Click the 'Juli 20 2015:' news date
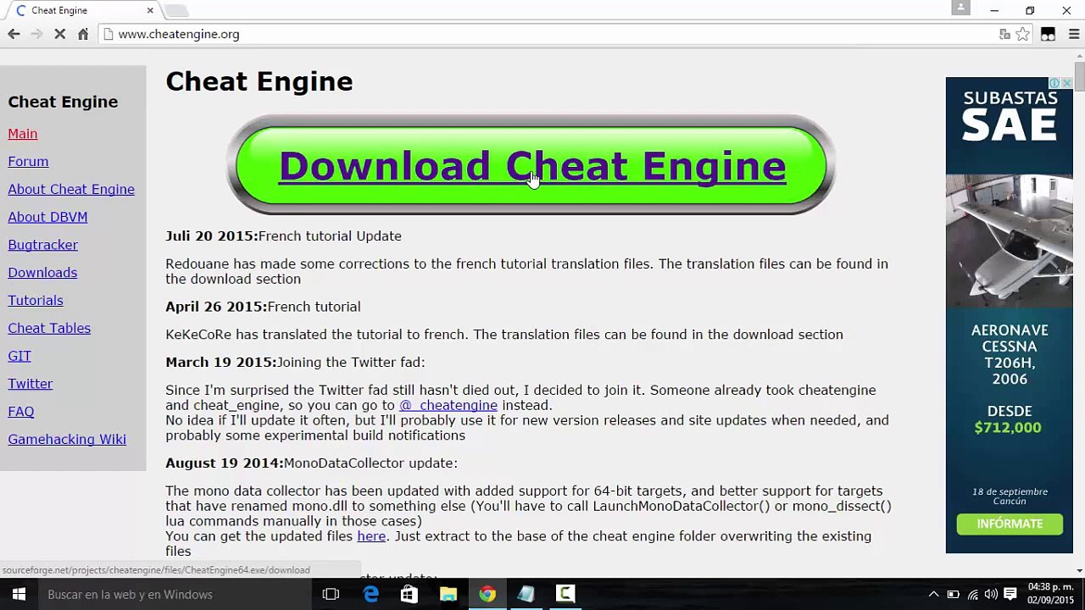 point(212,236)
